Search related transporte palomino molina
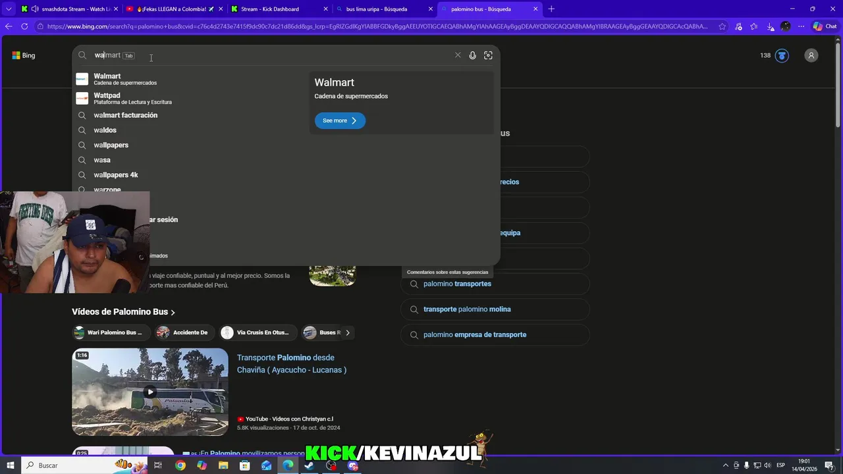The height and width of the screenshot is (474, 843). click(x=495, y=309)
